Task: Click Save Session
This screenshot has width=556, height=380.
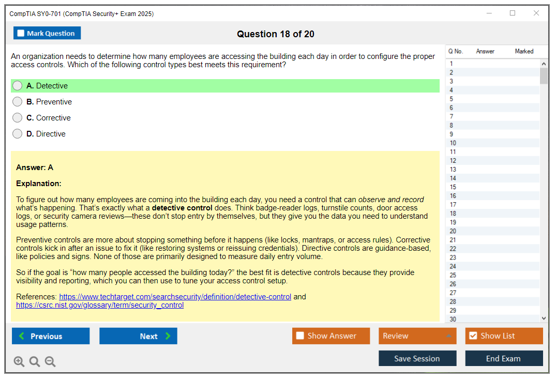Action: (417, 358)
